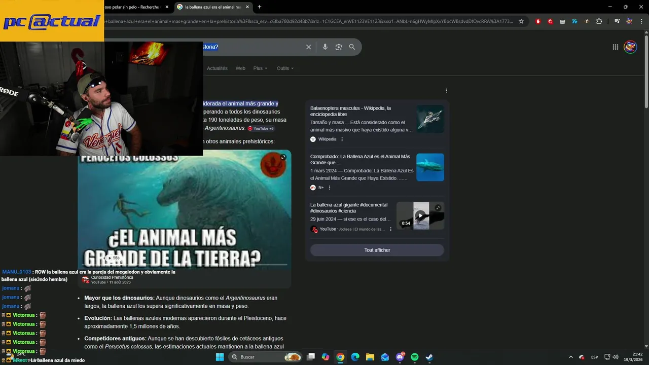Submit search with the magnifier icon

tap(352, 47)
